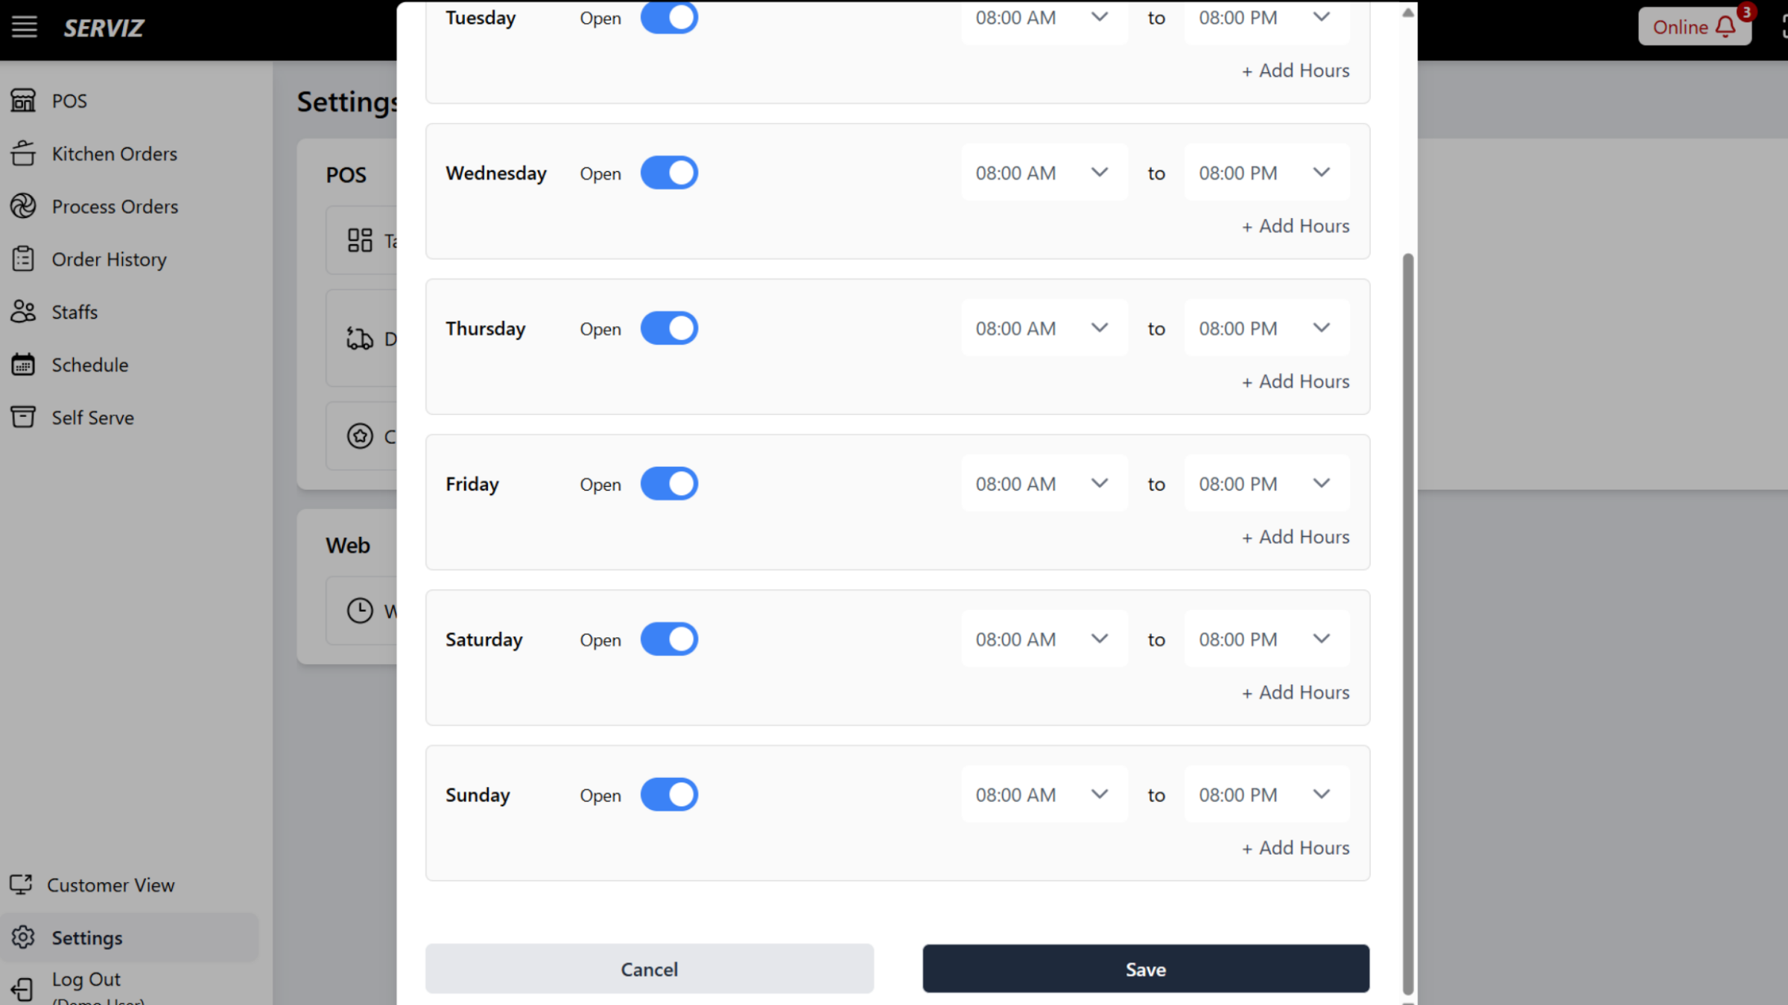The image size is (1788, 1005).
Task: Go to Self Serve in sidebar
Action: (x=92, y=418)
